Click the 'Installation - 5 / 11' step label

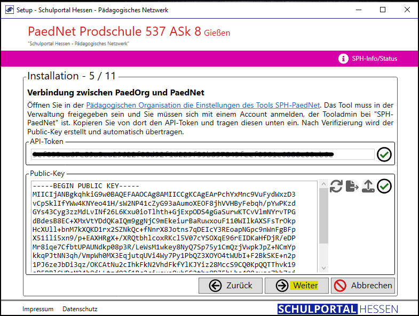(x=72, y=76)
